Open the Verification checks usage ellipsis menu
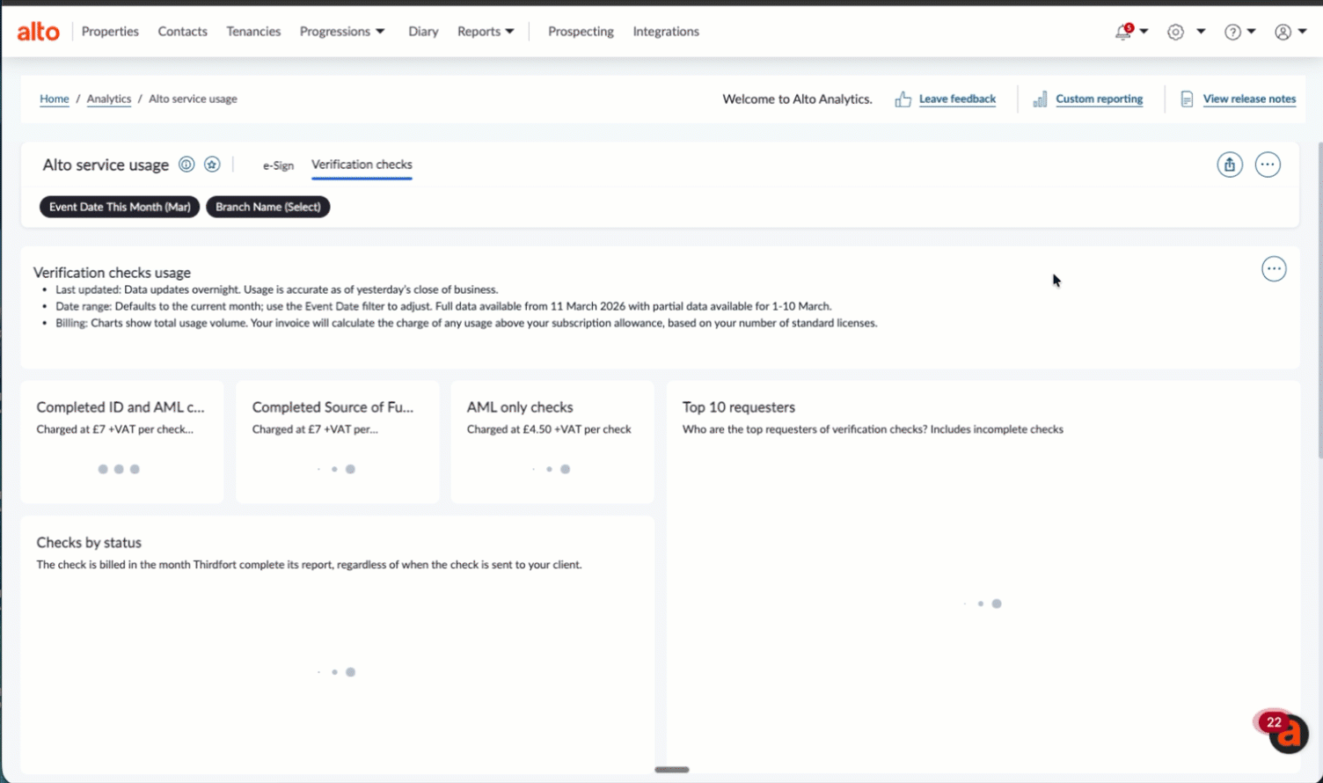This screenshot has width=1323, height=783. (x=1274, y=269)
